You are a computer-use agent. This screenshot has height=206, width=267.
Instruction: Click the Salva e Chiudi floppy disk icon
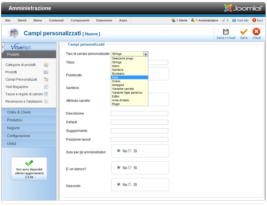click(x=226, y=32)
